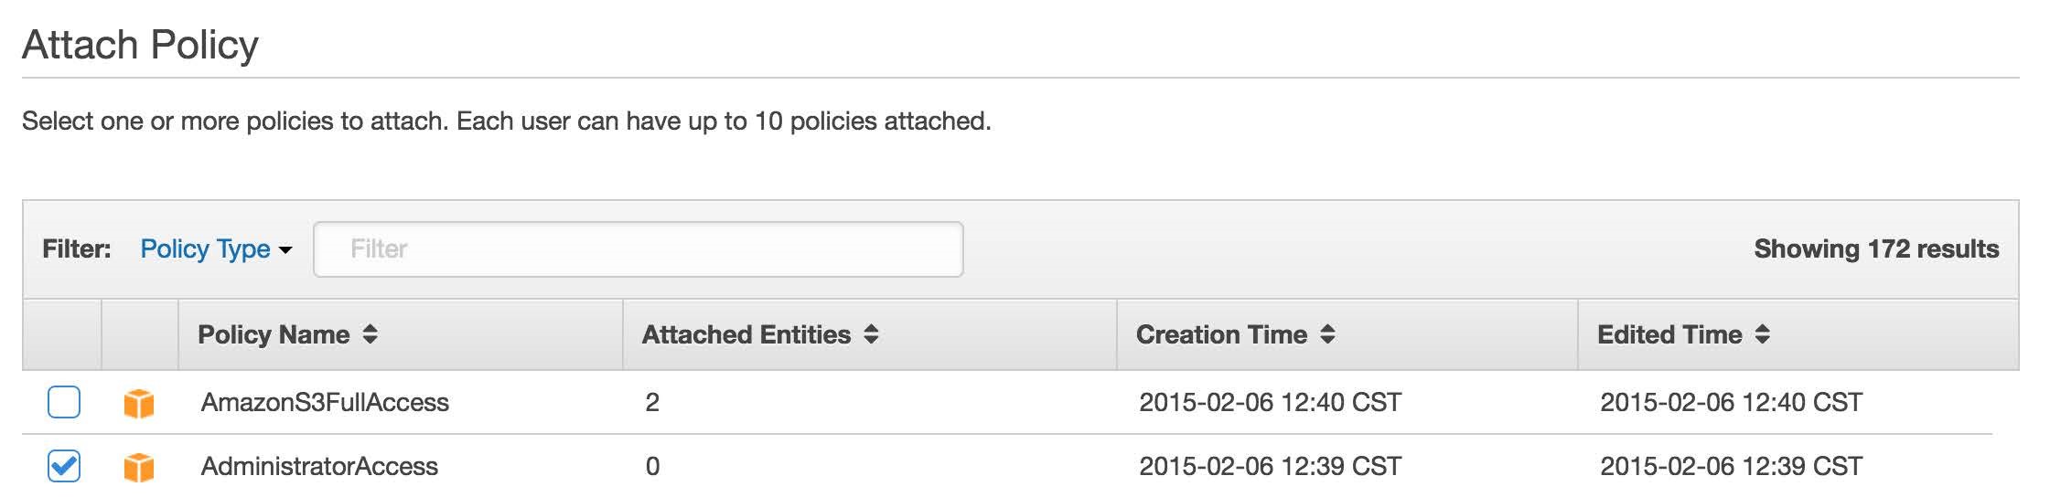Click the Showing 172 results label
Viewport: 2050px width, 497px height.
click(x=1876, y=248)
